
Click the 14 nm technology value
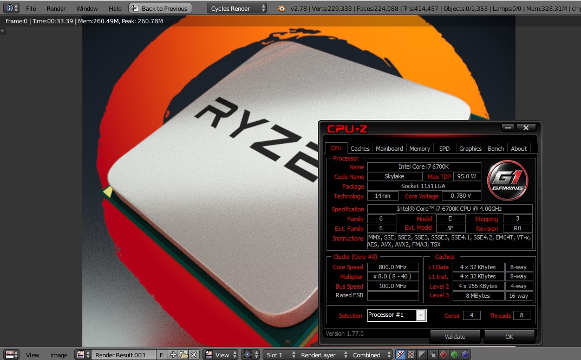point(382,196)
